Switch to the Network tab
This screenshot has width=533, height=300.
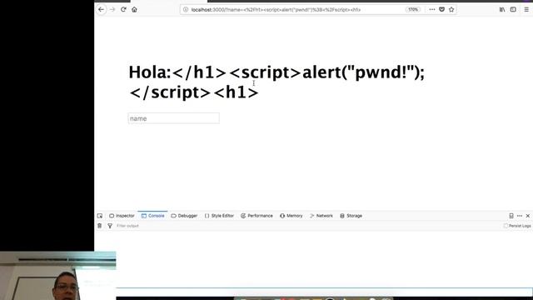click(x=321, y=216)
